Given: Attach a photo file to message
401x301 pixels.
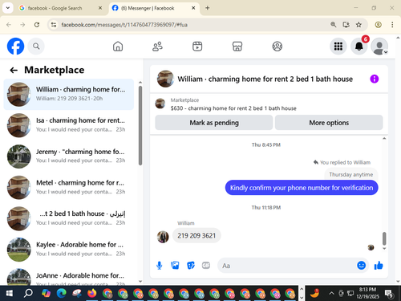Looking at the screenshot, I should (175, 266).
